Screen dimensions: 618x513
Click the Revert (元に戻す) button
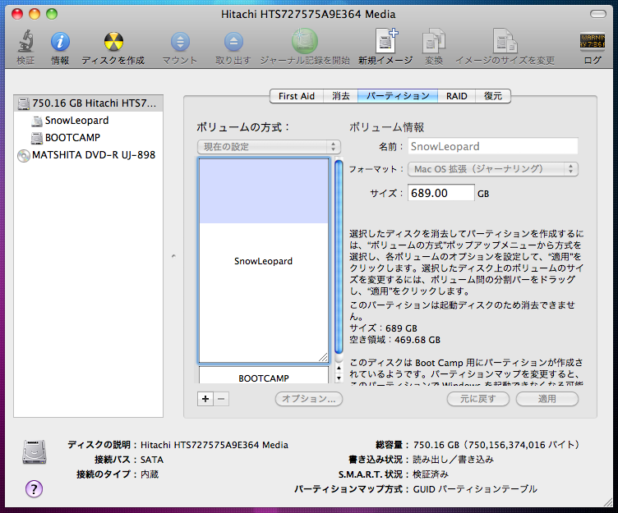point(478,399)
